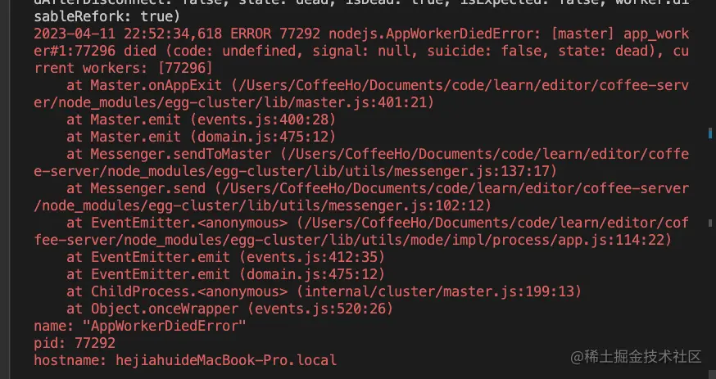The width and height of the screenshot is (716, 379).
Task: Click 'at EventEmitter.emit (domain.js:475:12)' frame
Action: click(x=225, y=274)
